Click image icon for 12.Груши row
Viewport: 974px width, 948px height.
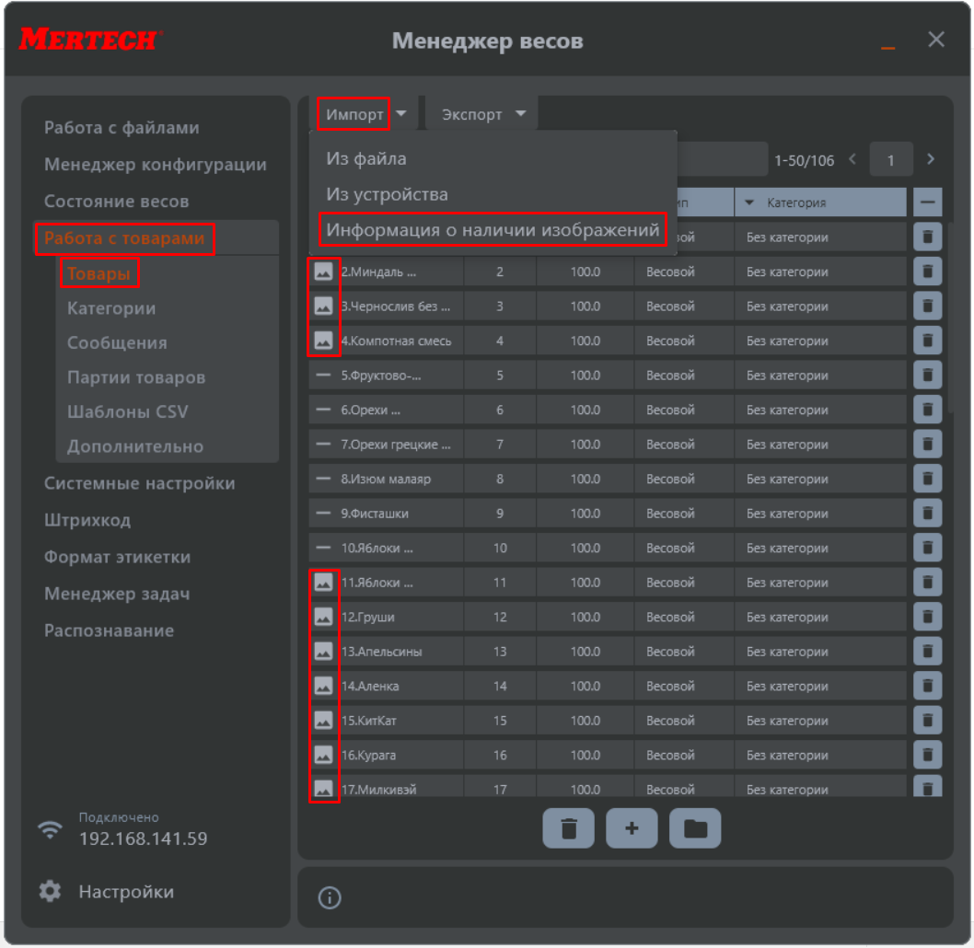(323, 617)
